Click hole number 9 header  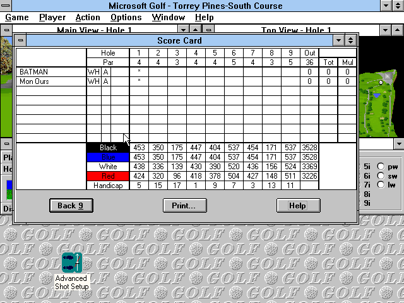(x=290, y=53)
